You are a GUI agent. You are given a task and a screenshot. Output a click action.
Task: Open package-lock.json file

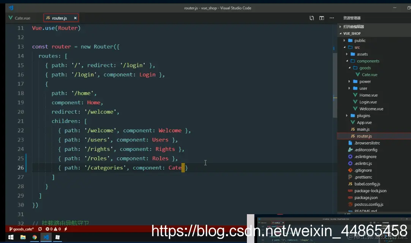point(370,191)
